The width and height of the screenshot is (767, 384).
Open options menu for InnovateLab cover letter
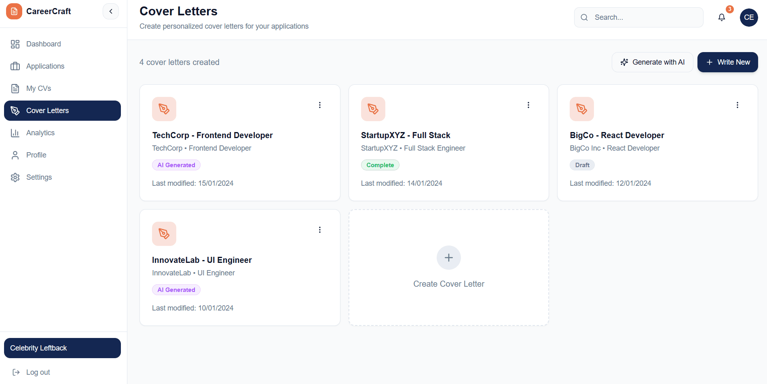(x=320, y=230)
